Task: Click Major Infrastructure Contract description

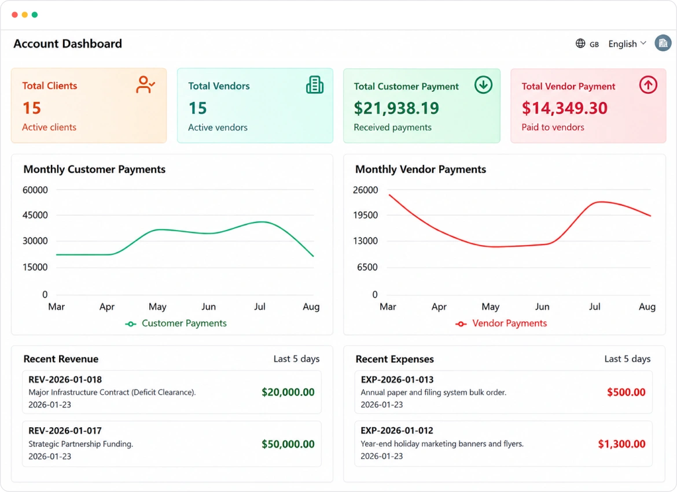Action: point(112,393)
